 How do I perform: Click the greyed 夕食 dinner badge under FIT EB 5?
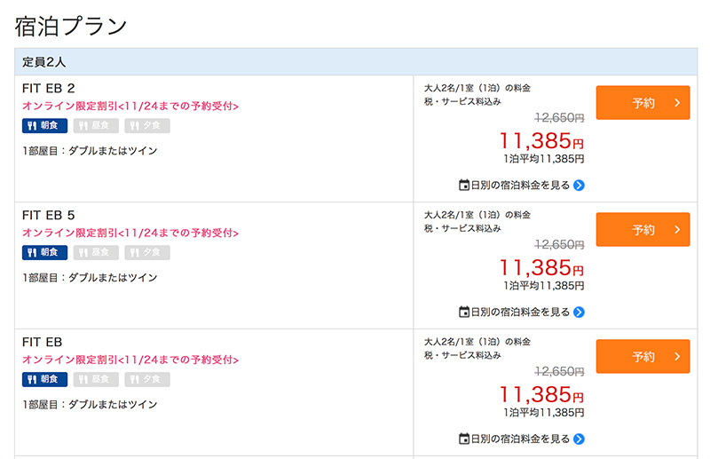[x=147, y=253]
